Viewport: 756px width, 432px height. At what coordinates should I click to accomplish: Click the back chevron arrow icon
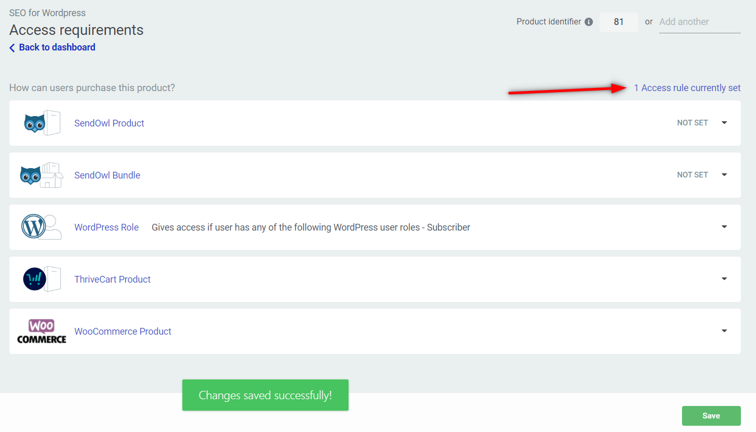pos(13,48)
